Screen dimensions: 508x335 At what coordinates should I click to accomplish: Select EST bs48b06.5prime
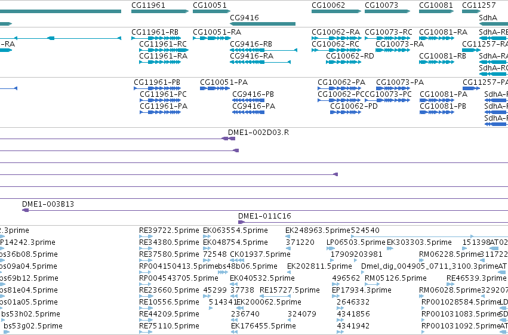point(223,272)
